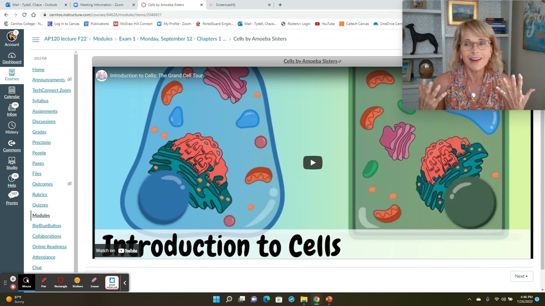Click the browser address bar
This screenshot has height=306, width=545.
pyautogui.click(x=221, y=14)
